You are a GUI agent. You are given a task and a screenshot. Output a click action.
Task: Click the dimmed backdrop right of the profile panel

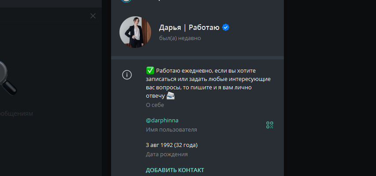click(330, 88)
